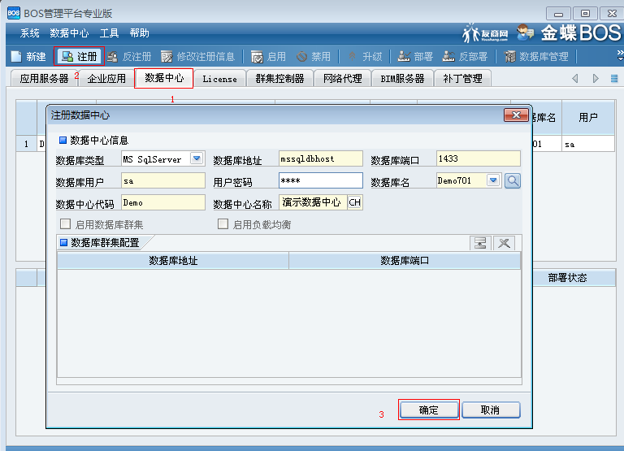Switch to the 应用服务器 tab

44,79
